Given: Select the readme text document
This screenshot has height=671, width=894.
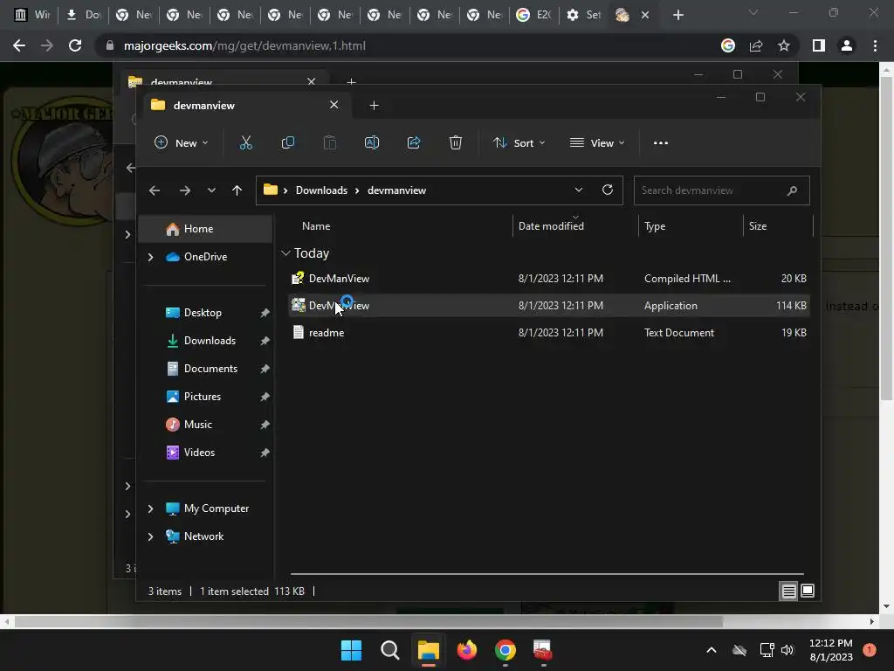Looking at the screenshot, I should tap(550, 333).
